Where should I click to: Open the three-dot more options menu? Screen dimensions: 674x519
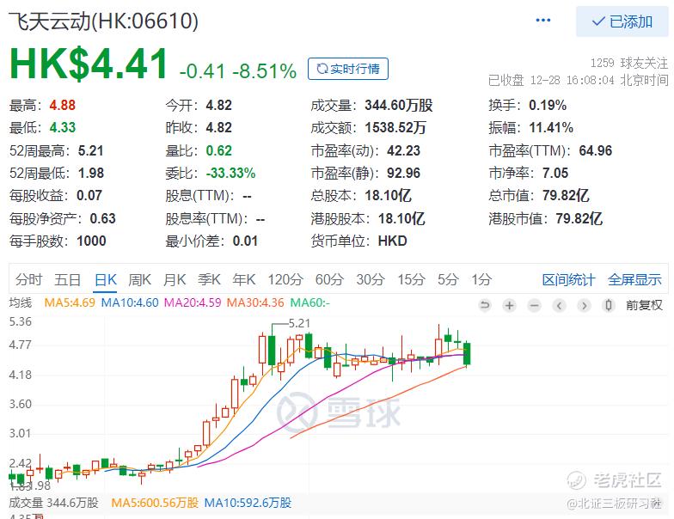click(543, 21)
